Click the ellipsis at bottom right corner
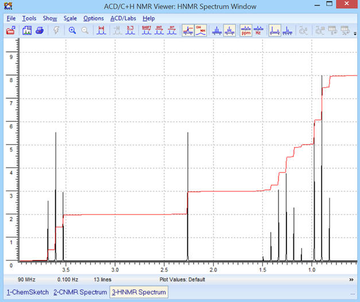360x302 pixels. (x=353, y=294)
